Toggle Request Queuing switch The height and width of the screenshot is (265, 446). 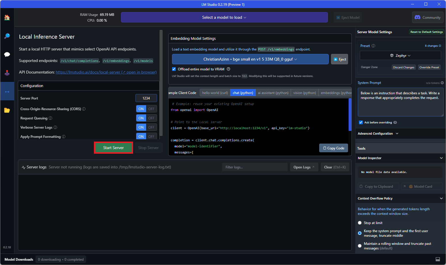pos(146,118)
